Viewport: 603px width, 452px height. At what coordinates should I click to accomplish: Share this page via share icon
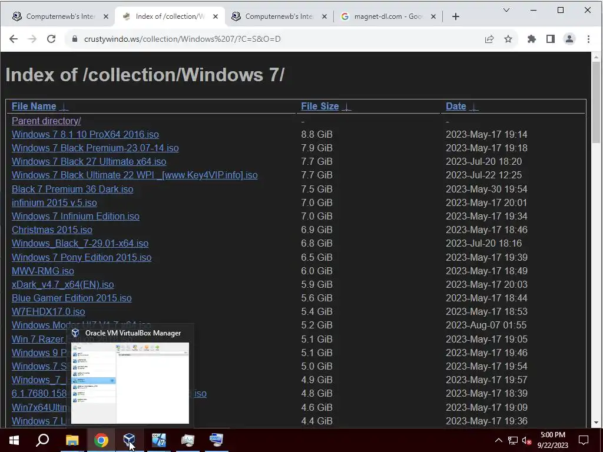coord(489,39)
